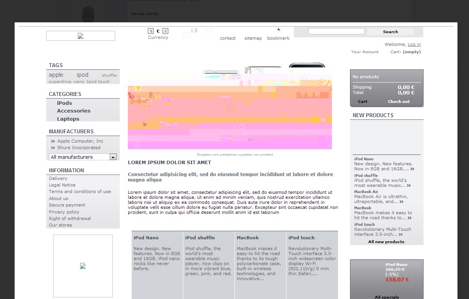Open the iPods category
The image size is (469, 299).
tap(64, 103)
